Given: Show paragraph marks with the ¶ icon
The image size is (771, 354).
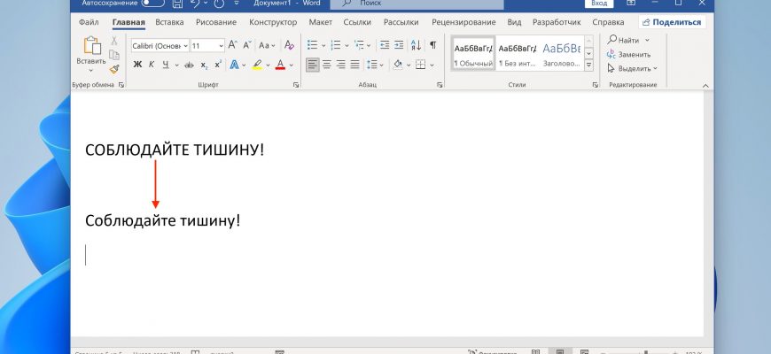Looking at the screenshot, I should 432,44.
